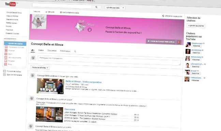Click the TheBajanCanadian channel avatar
The image size is (221, 131).
coord(187,79)
